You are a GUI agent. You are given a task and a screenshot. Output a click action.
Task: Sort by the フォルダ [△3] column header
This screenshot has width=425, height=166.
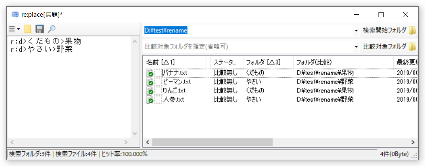268,62
